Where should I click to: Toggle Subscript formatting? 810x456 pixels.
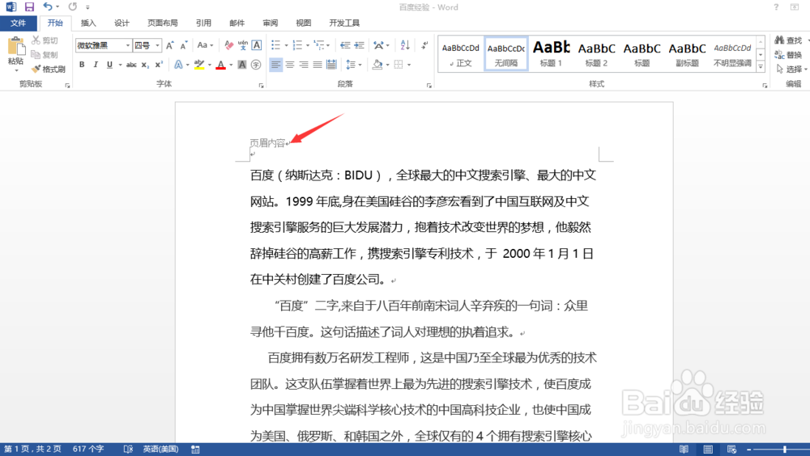click(145, 65)
